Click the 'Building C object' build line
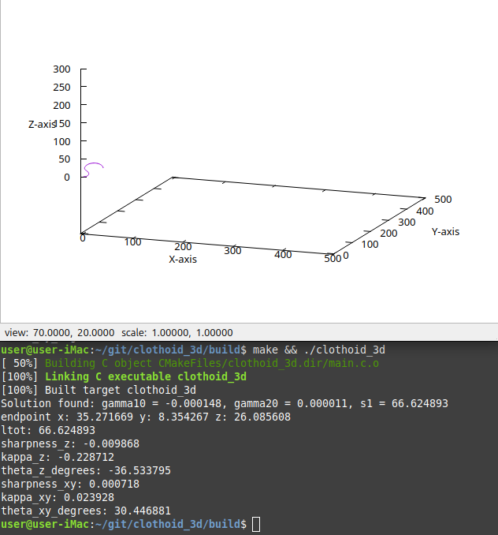This screenshot has height=535, width=498. click(x=190, y=364)
